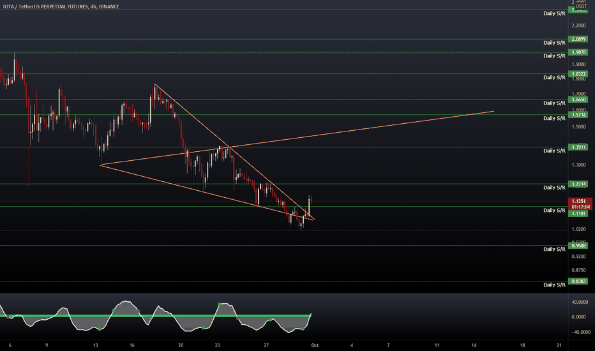Select the Daily S/R label beside 1.8322
This screenshot has width=595, height=351.
[x=554, y=77]
